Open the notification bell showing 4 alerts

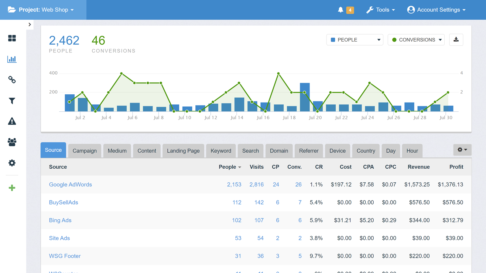point(341,9)
